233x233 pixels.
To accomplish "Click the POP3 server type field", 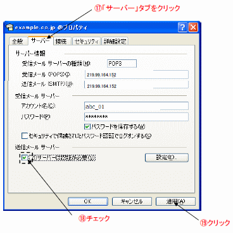I will pos(122,63).
